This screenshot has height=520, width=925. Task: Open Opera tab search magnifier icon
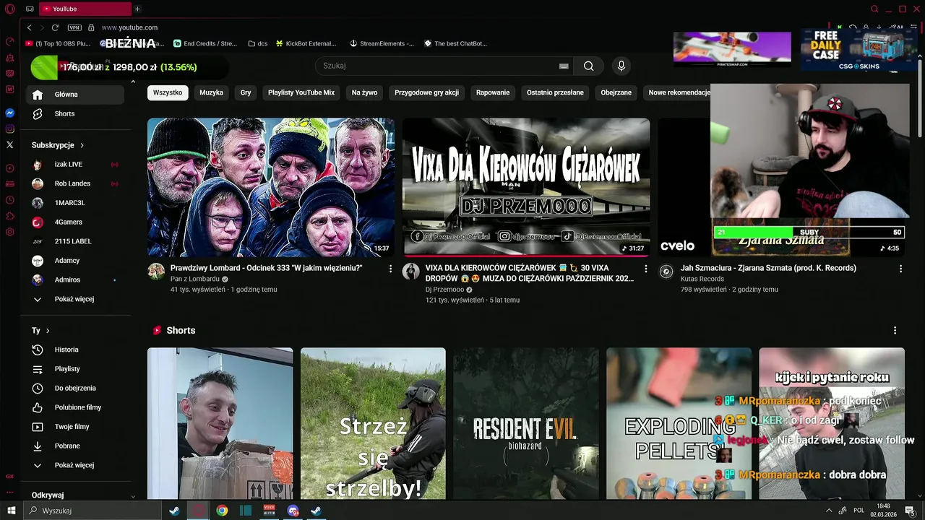pos(874,9)
